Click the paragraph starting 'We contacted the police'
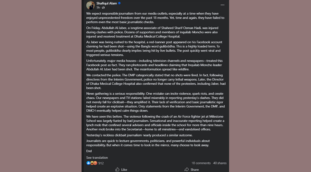This screenshot has height=172, width=311. click(155, 81)
